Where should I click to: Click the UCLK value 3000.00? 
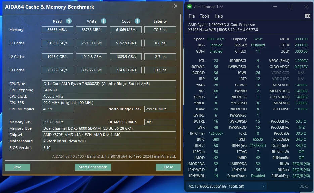(x=301, y=51)
